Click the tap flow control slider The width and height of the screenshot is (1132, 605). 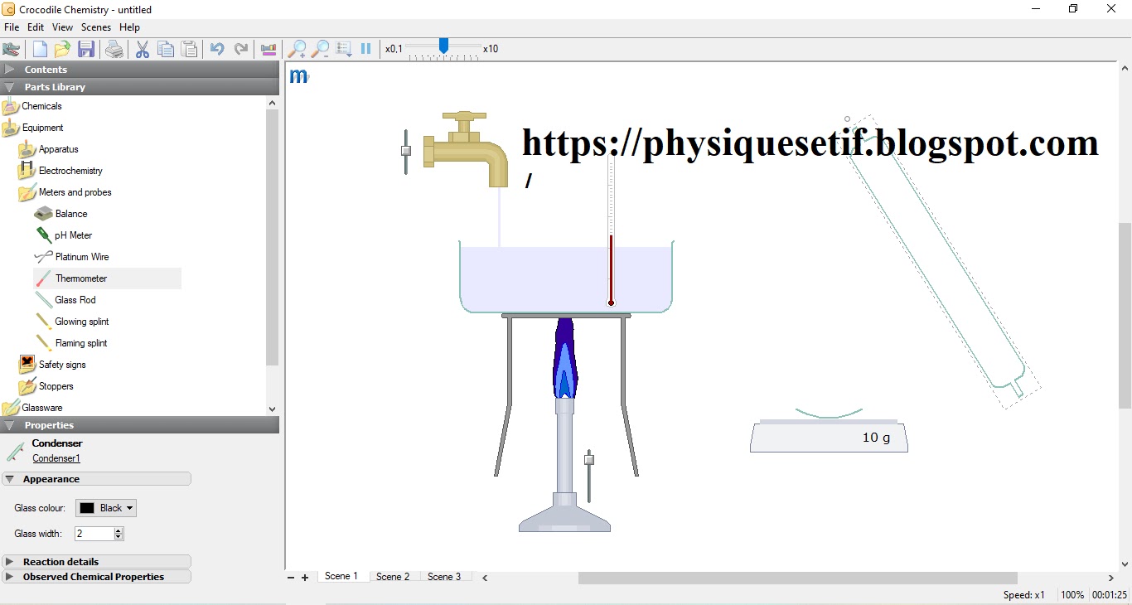tap(406, 152)
